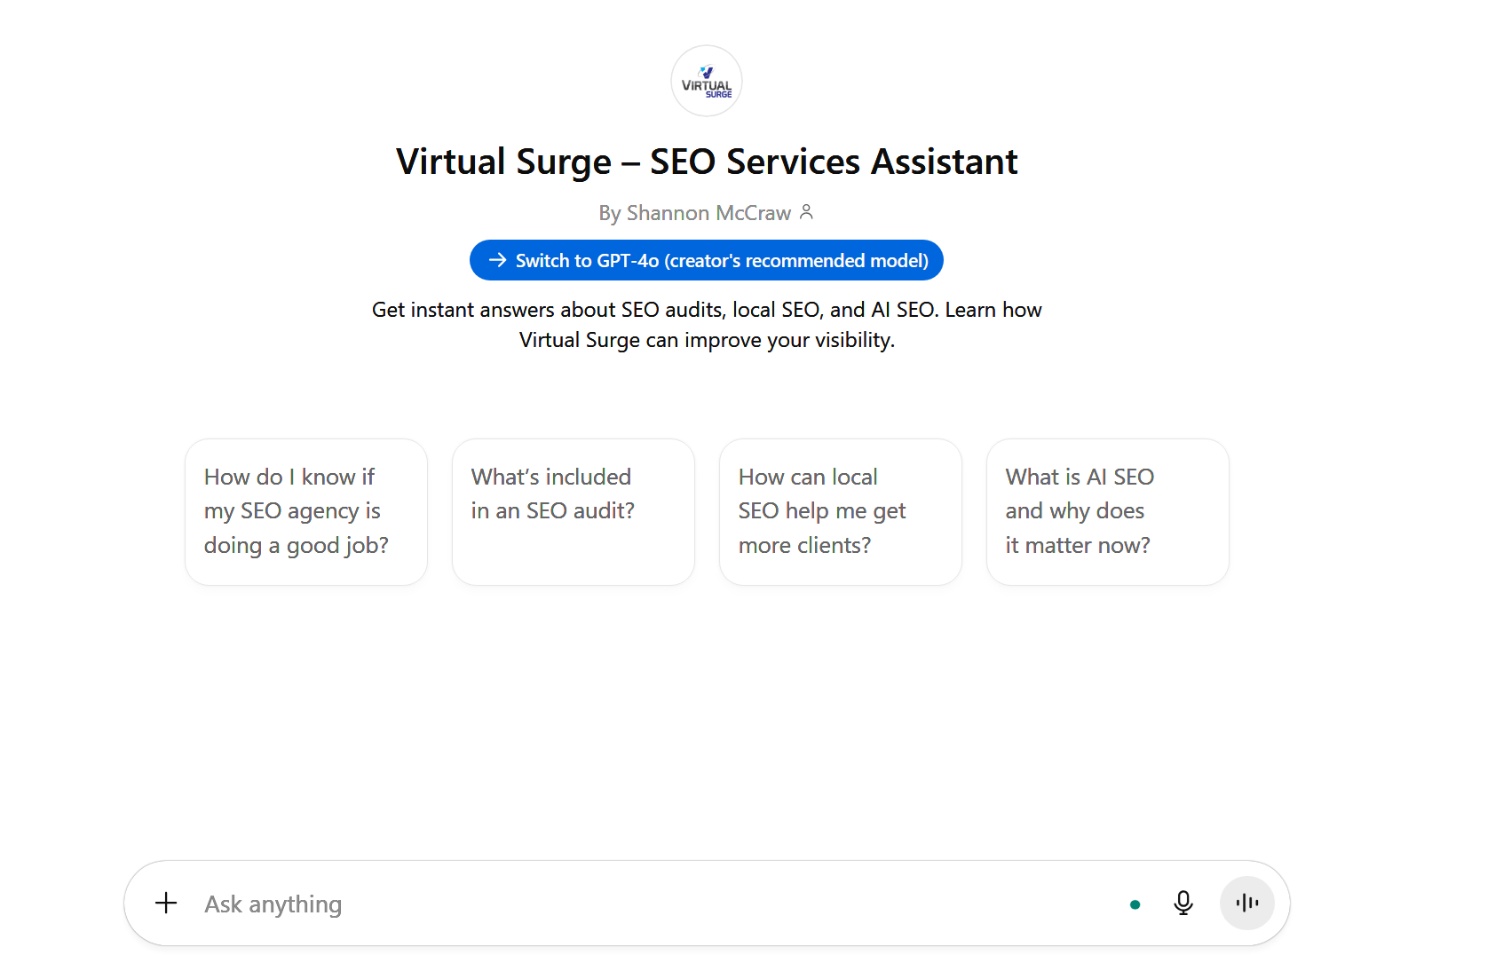
Task: Click the "+" button in the composer
Action: [x=166, y=903]
